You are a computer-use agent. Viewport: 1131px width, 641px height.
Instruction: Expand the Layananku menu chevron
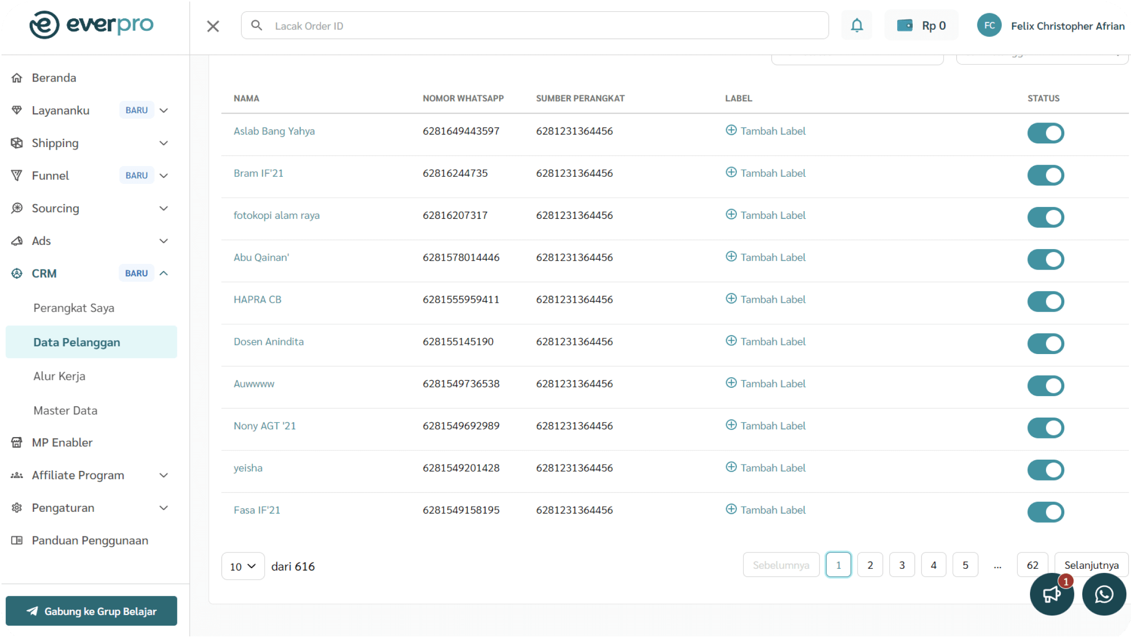pyautogui.click(x=163, y=110)
